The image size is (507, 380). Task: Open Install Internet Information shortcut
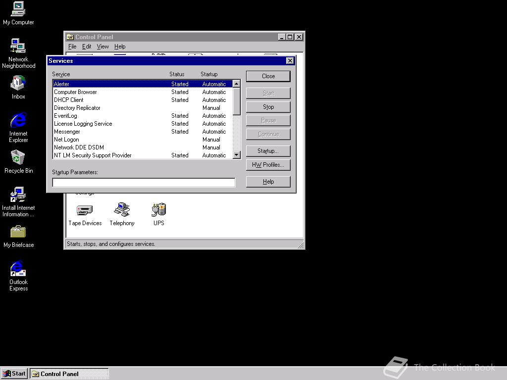point(18,202)
